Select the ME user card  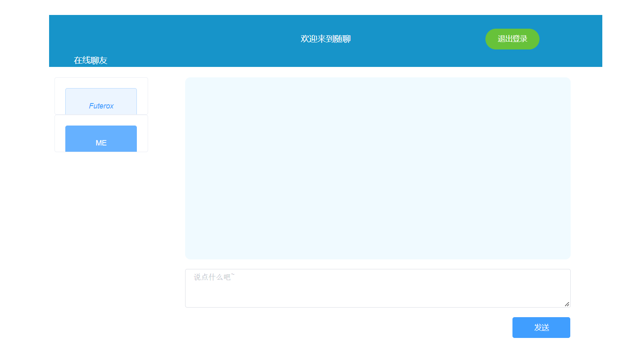(x=101, y=138)
